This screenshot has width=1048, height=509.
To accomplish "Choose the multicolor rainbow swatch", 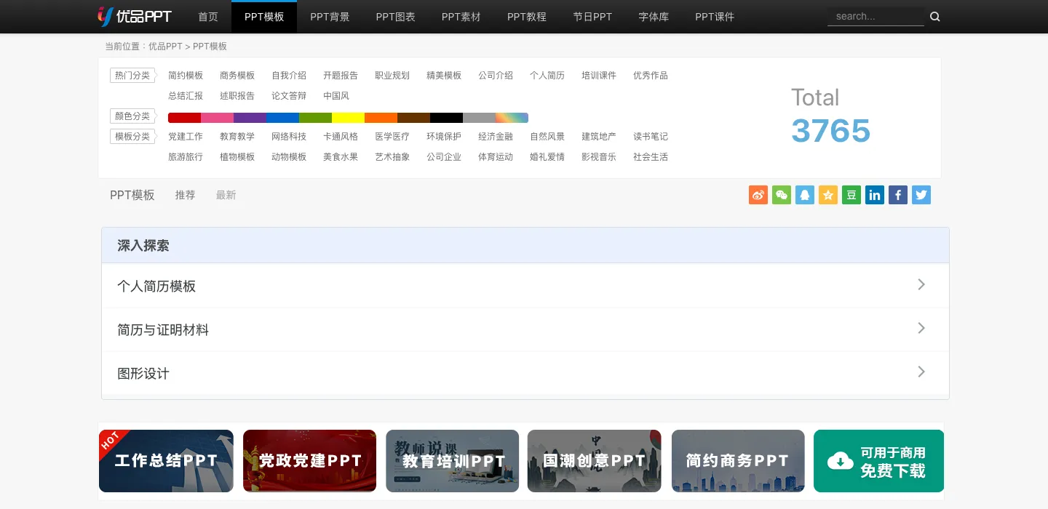I will point(512,118).
